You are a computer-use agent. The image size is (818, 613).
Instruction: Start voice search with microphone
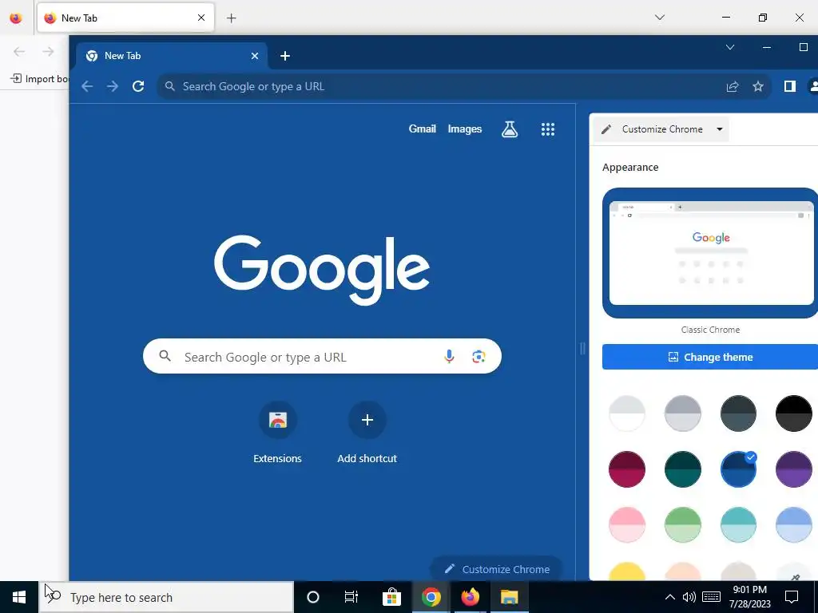pos(449,357)
